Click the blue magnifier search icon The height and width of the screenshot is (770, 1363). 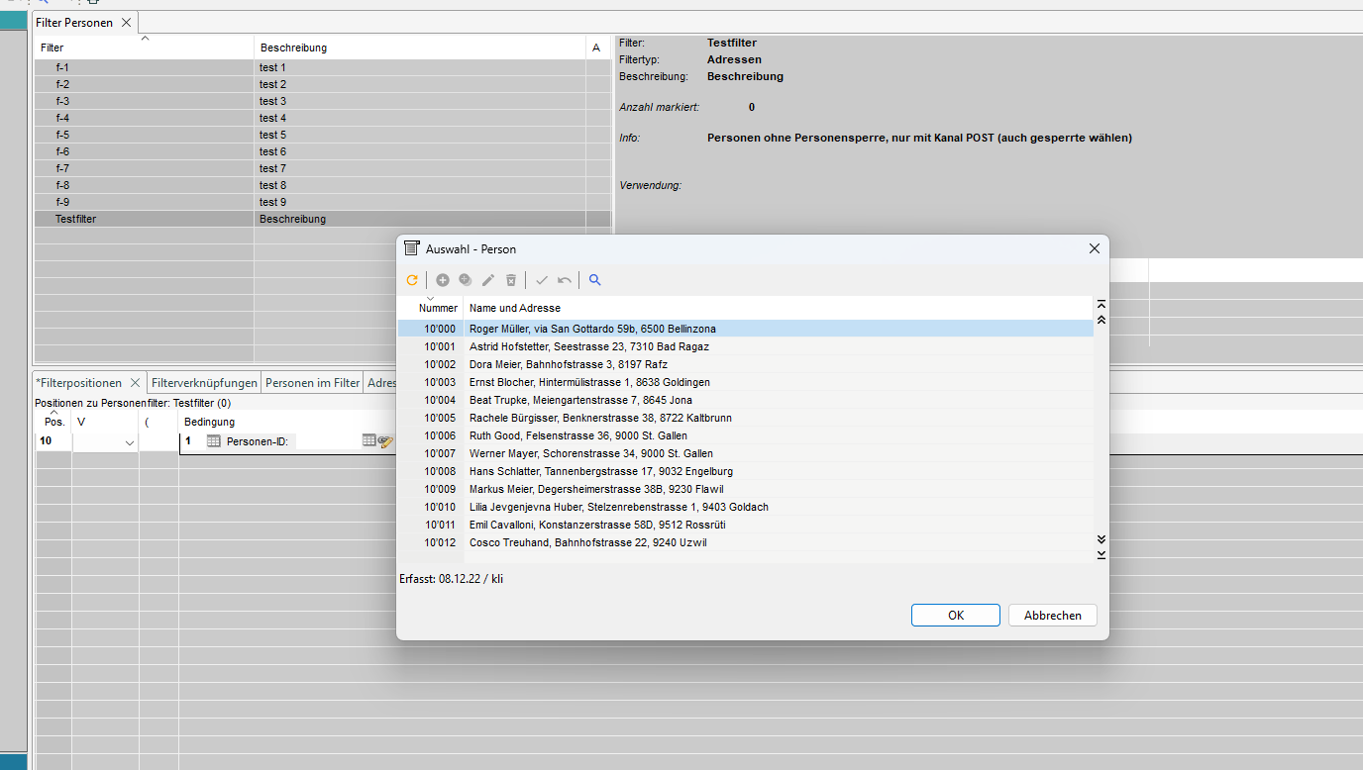(595, 280)
